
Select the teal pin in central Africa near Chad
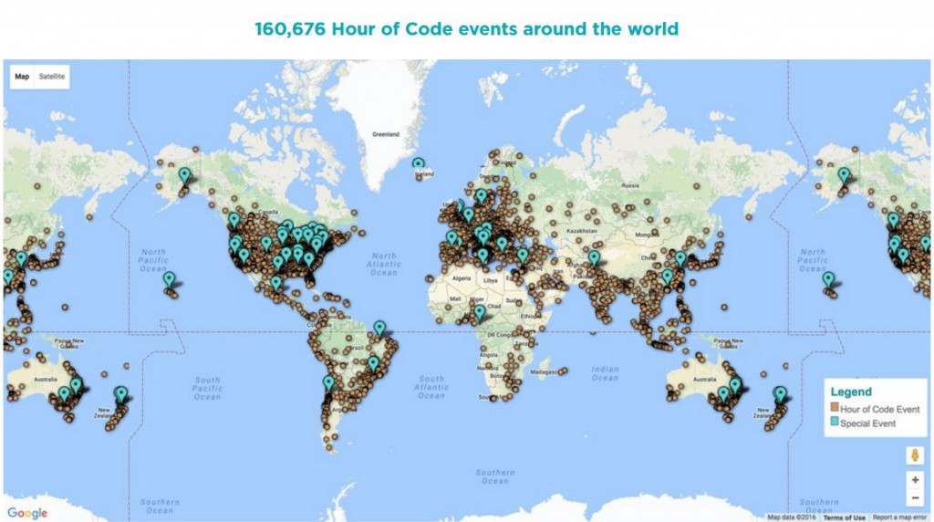coord(480,312)
